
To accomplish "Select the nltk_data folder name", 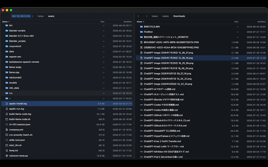I will [x=14, y=88].
